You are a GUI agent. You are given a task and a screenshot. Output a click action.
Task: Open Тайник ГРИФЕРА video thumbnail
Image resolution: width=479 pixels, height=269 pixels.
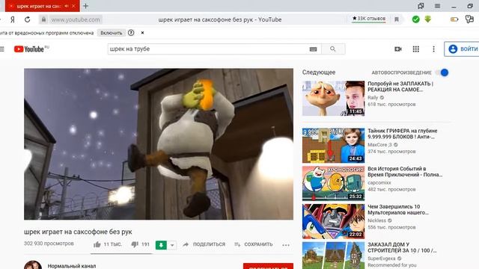(x=333, y=146)
